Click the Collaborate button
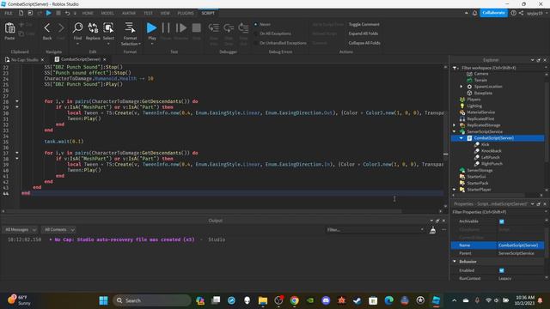Viewport: 550px width, 309px height. [x=493, y=13]
